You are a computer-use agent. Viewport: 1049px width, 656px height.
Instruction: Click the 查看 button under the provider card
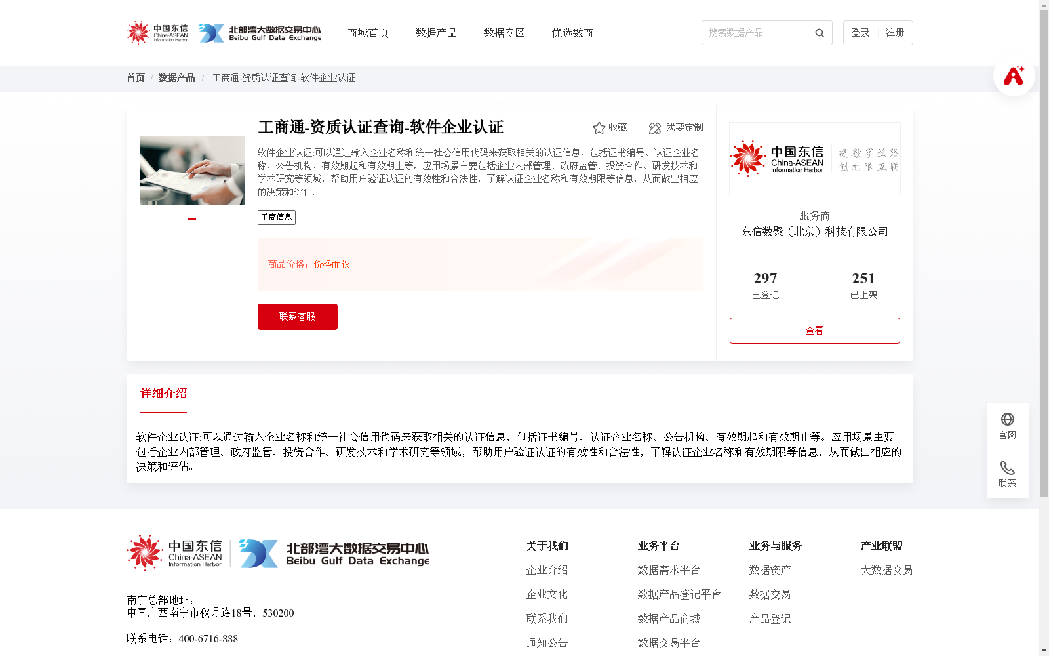pyautogui.click(x=815, y=331)
